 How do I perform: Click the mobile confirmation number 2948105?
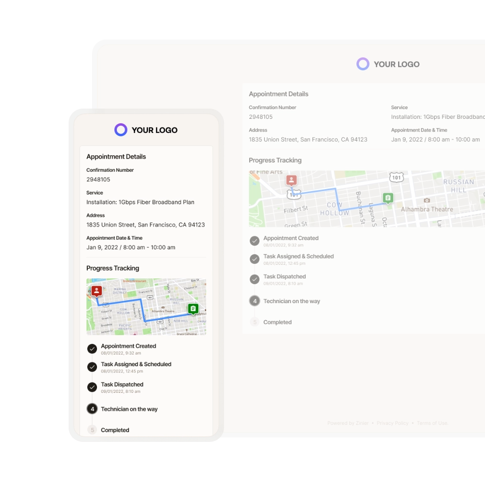pyautogui.click(x=98, y=179)
